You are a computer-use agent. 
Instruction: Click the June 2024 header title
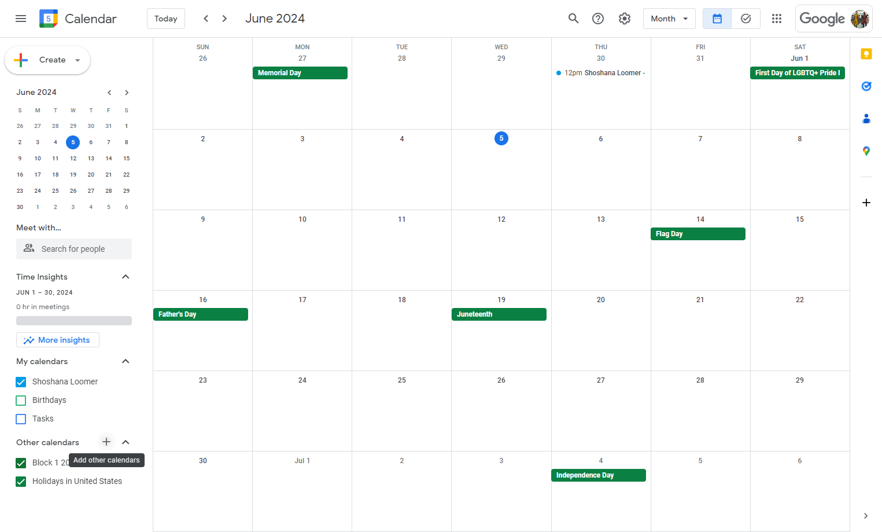[x=275, y=19]
